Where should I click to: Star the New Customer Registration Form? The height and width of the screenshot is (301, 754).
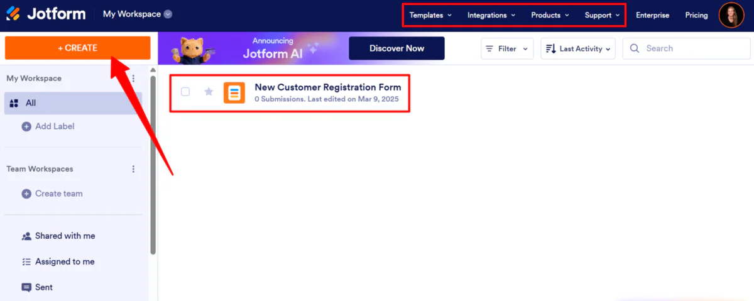click(209, 92)
